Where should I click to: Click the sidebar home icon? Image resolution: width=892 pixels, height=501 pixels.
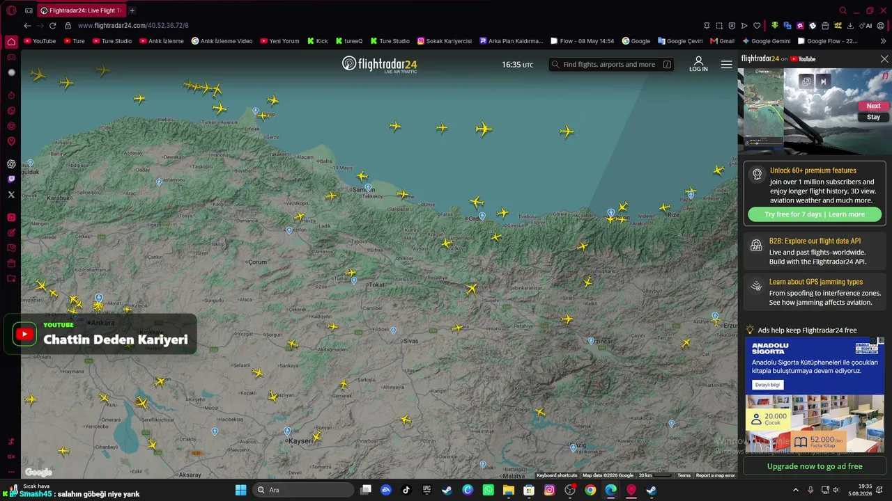pos(11,42)
